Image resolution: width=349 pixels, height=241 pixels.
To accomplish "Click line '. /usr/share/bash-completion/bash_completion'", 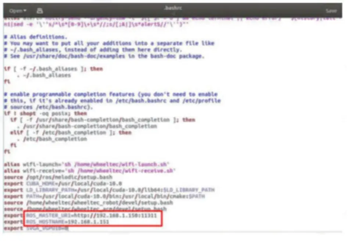I will pyautogui.click(x=87, y=126).
